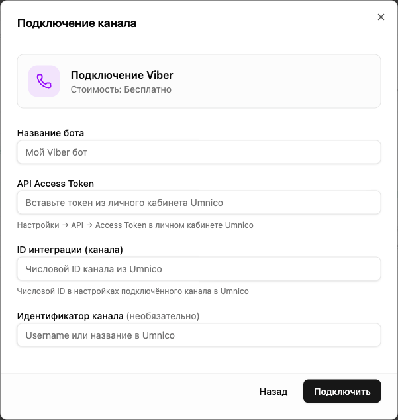Viewport: 398px width, 420px height.
Task: Click the purple Viber phone icon
Action: click(x=44, y=81)
